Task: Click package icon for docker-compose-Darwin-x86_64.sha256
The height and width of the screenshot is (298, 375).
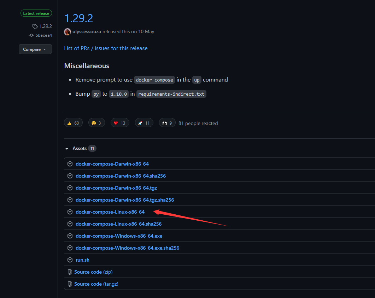Action: 70,176
